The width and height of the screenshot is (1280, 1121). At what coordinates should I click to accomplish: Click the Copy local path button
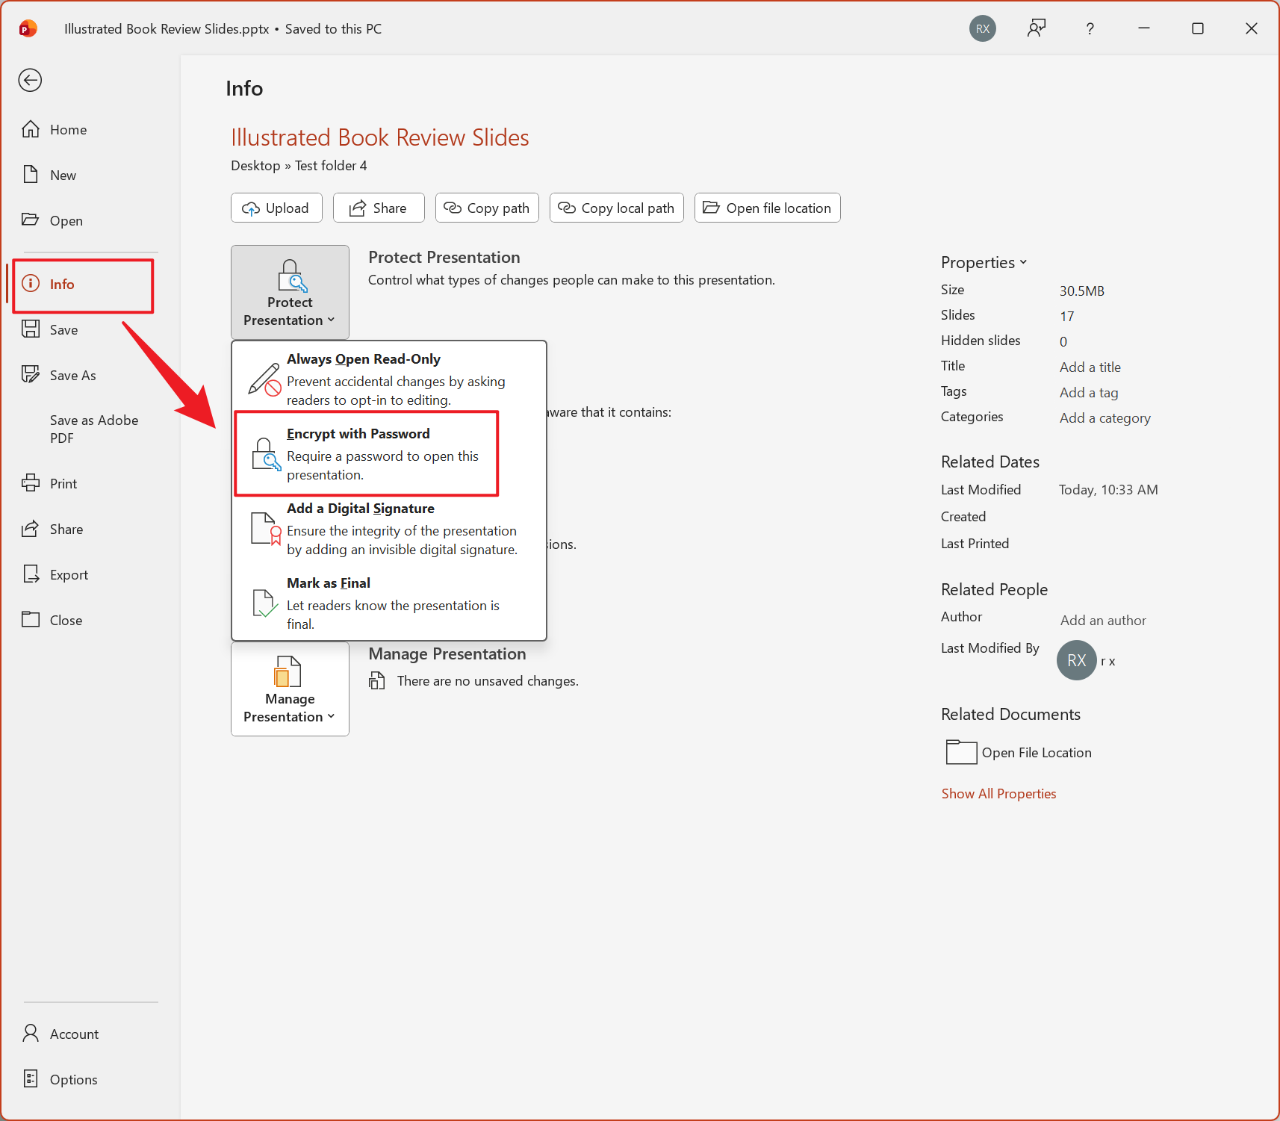point(616,208)
